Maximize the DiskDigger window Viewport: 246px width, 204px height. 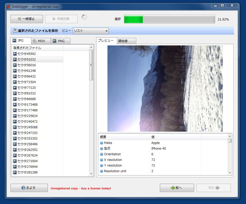[x=222, y=5]
